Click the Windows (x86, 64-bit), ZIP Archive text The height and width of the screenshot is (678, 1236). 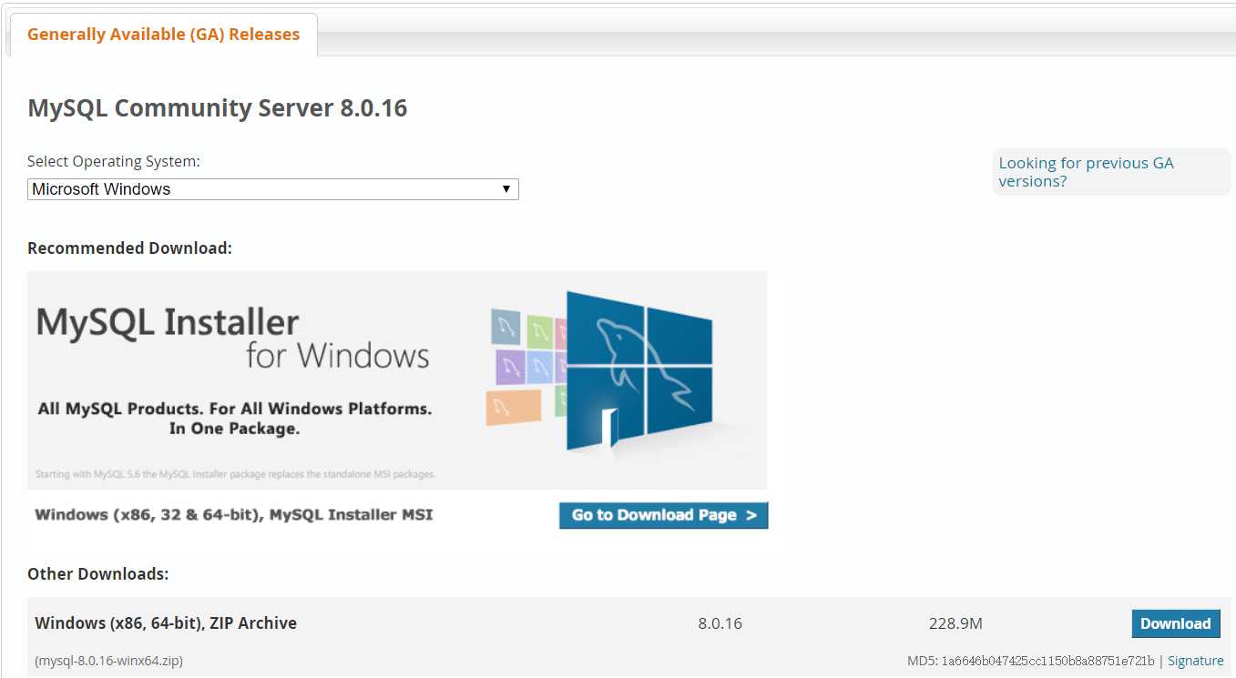pos(166,623)
